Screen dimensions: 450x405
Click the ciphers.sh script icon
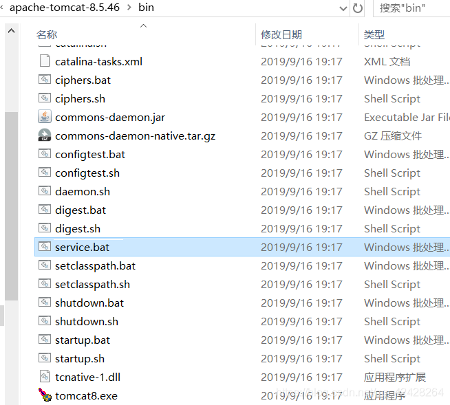[45, 98]
